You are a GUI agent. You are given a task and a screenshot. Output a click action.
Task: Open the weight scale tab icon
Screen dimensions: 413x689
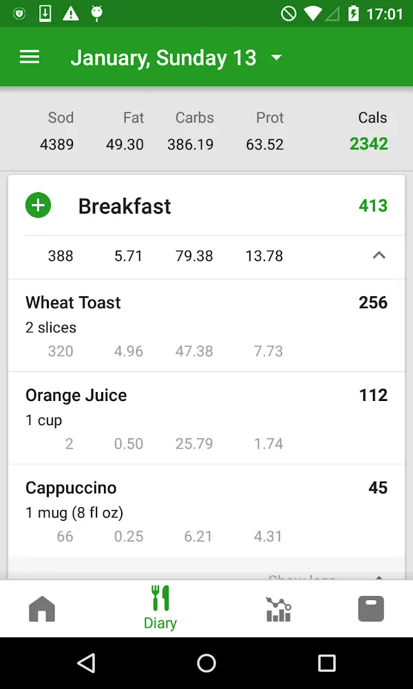(x=371, y=609)
